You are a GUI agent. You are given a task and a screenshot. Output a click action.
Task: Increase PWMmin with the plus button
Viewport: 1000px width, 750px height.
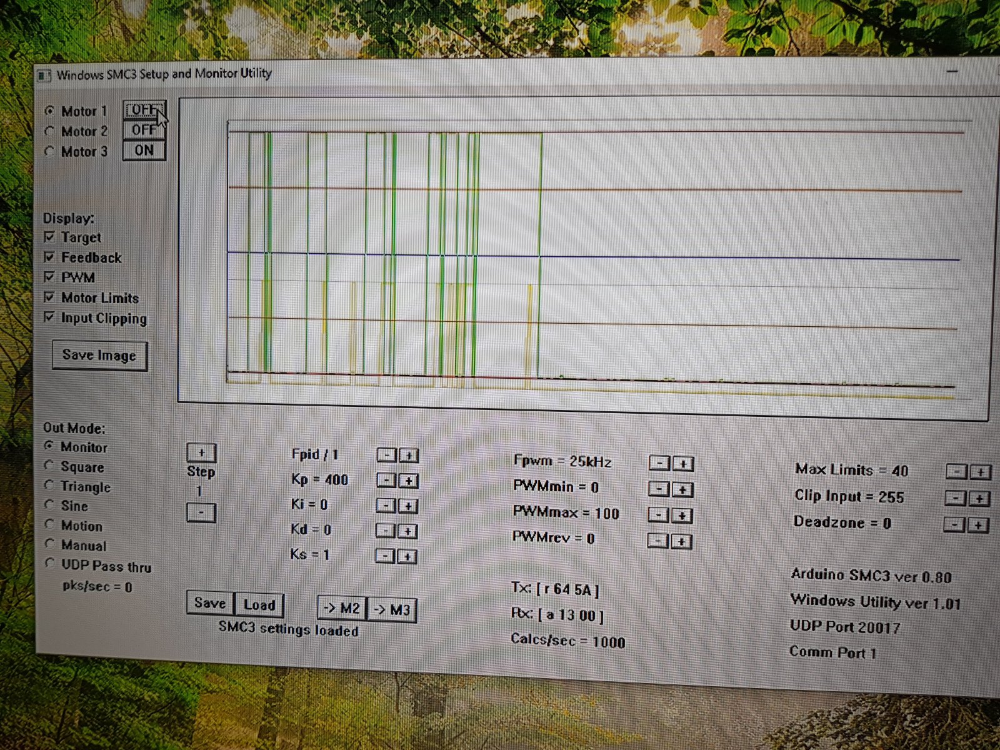(x=682, y=489)
